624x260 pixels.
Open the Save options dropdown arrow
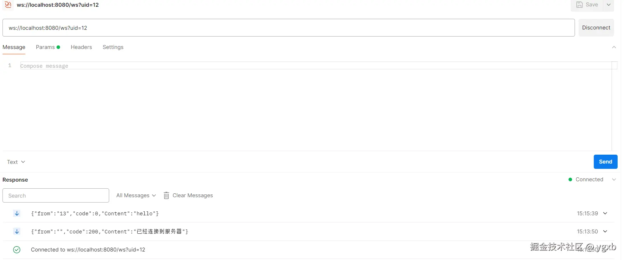click(609, 5)
